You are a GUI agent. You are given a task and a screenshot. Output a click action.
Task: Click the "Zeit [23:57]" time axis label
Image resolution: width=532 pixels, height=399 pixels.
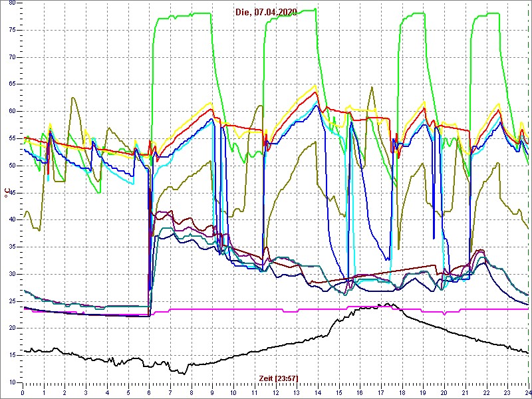[279, 378]
